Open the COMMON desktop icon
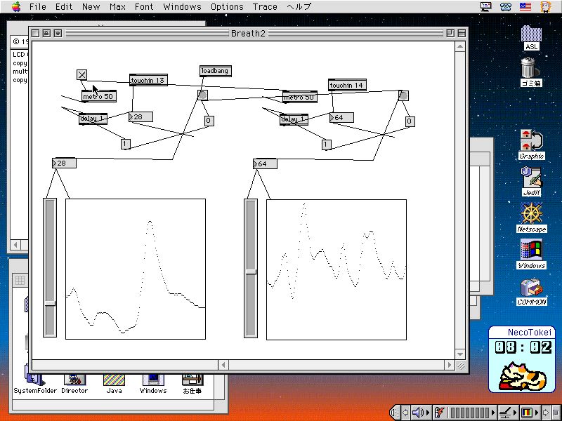 click(x=531, y=288)
